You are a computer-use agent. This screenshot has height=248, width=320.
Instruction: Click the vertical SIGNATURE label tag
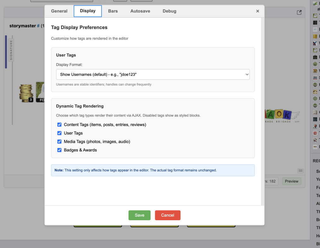pos(11,50)
